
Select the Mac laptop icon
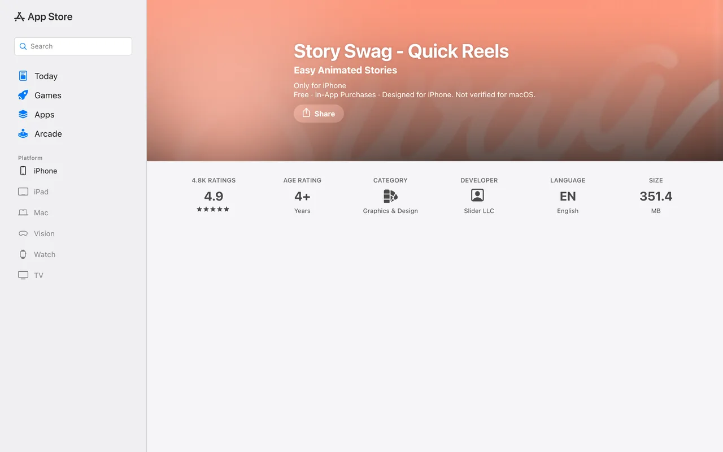(23, 212)
